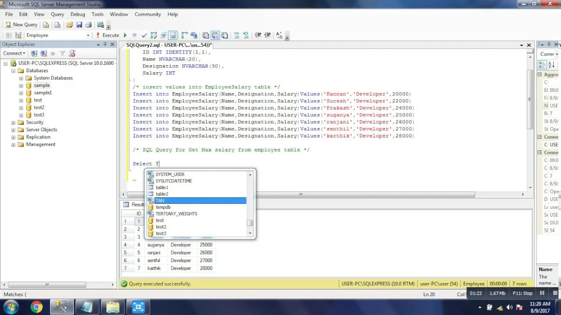The width and height of the screenshot is (561, 315).
Task: Parse the query with the blue checkmark
Action: [x=144, y=35]
